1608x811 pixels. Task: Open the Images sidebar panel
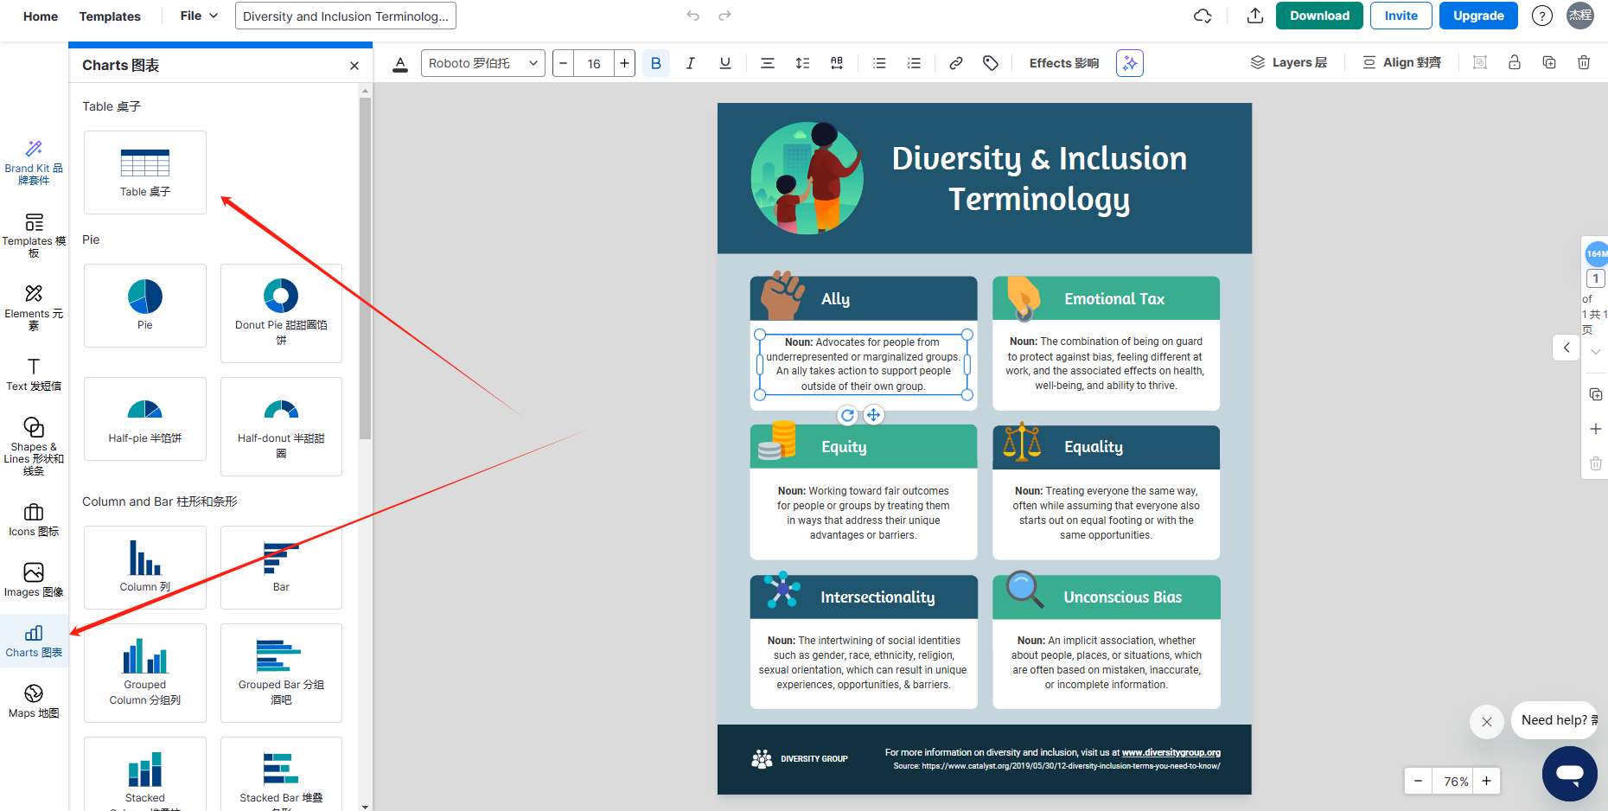click(x=34, y=580)
